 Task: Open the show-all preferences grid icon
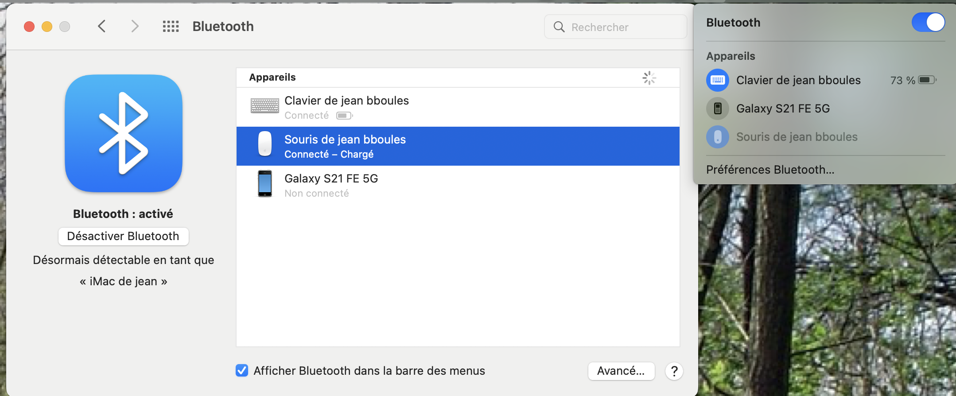click(x=171, y=27)
